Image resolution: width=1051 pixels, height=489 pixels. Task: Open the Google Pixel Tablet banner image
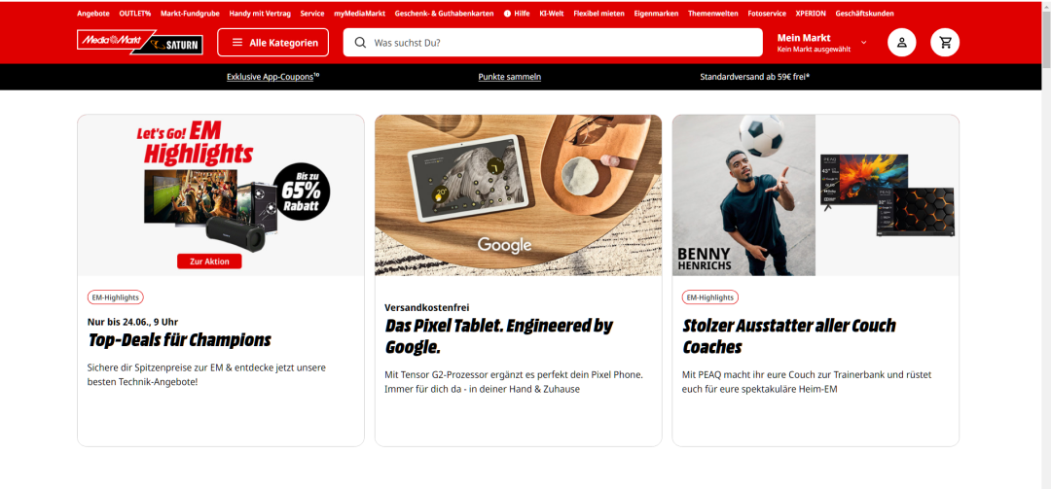point(518,195)
